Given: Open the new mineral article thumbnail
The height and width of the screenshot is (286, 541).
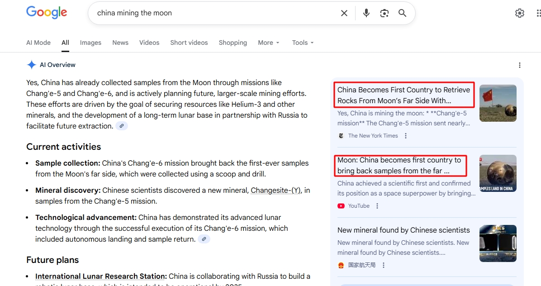Looking at the screenshot, I should click(498, 243).
